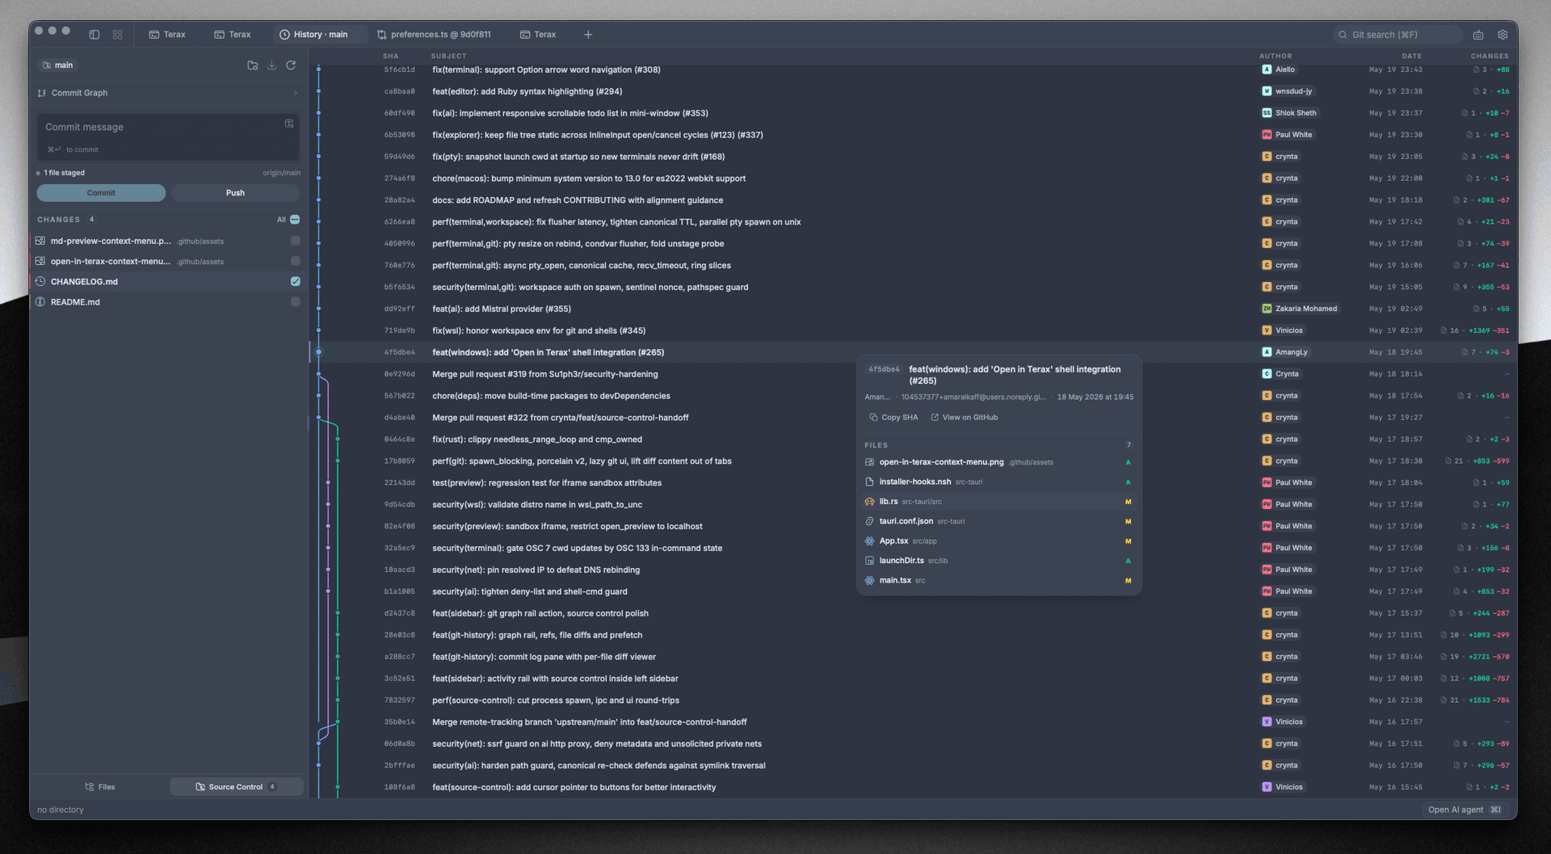Click the Git search magnifier icon

coord(1343,35)
